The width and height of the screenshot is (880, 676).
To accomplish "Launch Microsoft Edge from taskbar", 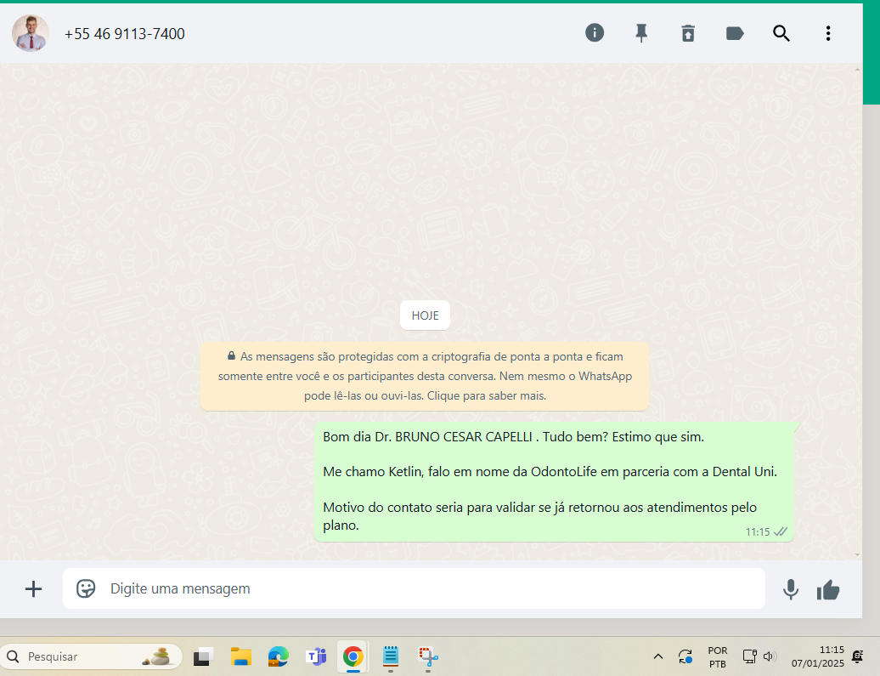I will pos(279,656).
